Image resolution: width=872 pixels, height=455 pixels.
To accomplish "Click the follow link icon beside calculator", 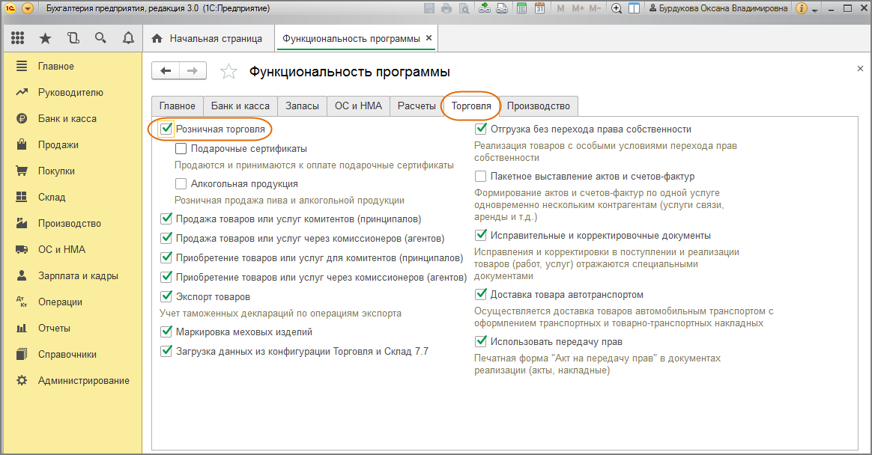I will pyautogui.click(x=502, y=8).
